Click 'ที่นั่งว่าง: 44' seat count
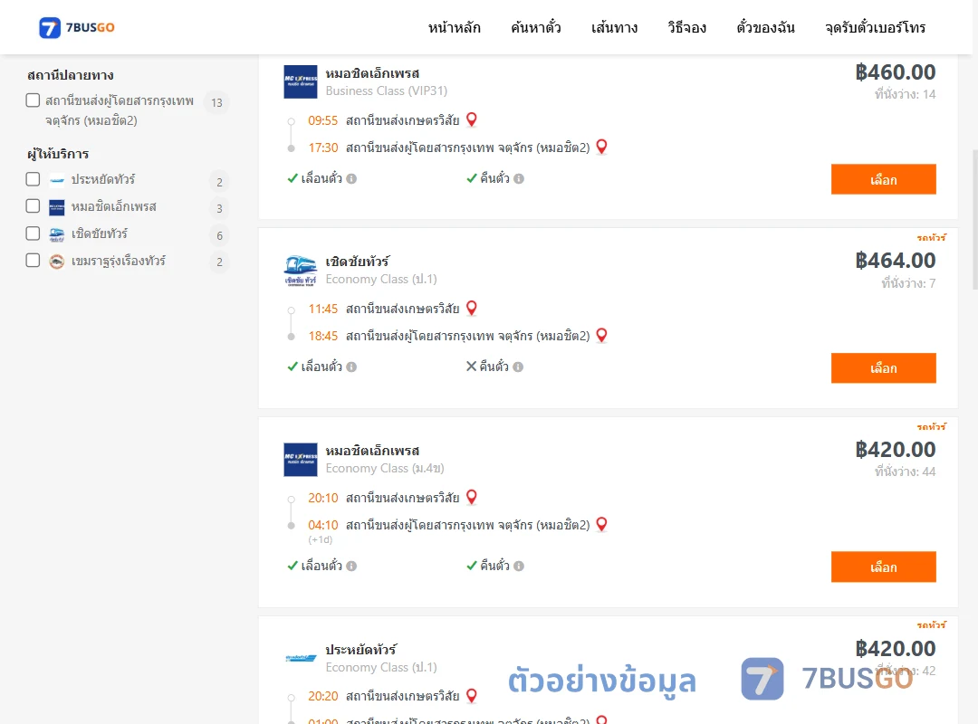978x724 pixels. point(905,472)
